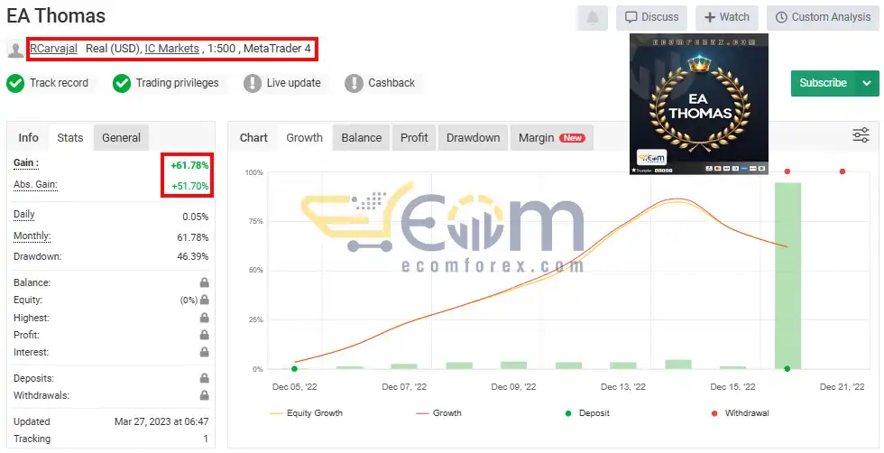Toggle the Equity Growth legend series
Viewport: 884px width, 453px height.
[306, 413]
